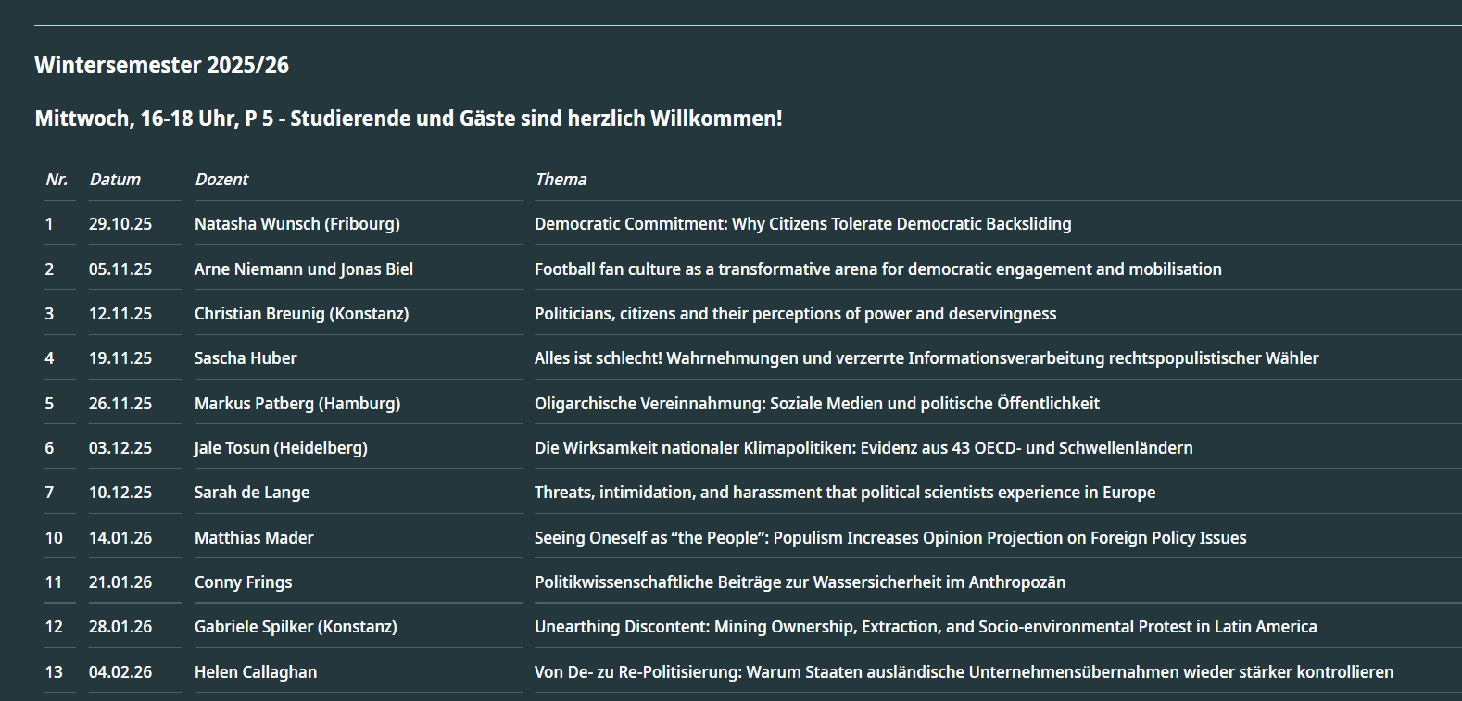Click the Democratic Commitment topic title
Viewport: 1462px width, 701px height.
(802, 224)
